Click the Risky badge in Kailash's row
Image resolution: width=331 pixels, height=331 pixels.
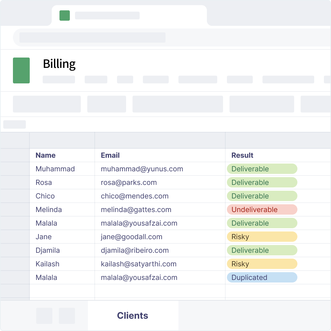(x=262, y=264)
